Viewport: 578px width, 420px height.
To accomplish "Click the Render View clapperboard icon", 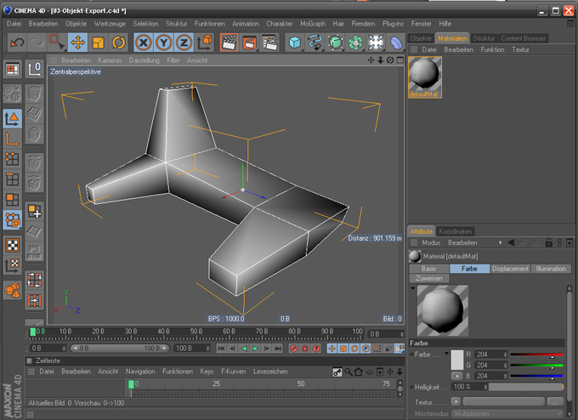I will (x=229, y=43).
